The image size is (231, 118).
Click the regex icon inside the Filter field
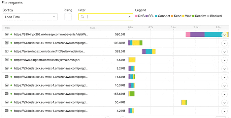129,17
